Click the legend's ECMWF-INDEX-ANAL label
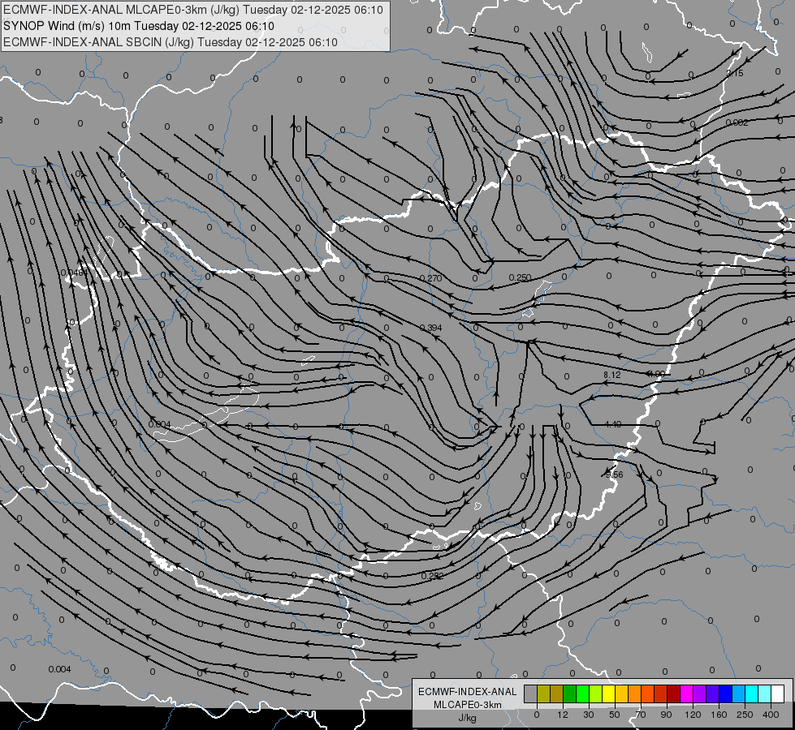795x730 pixels. coord(468,692)
